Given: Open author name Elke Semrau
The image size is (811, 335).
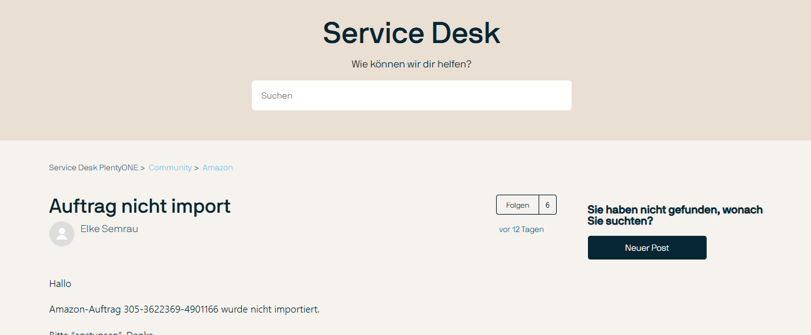Looking at the screenshot, I should [x=109, y=229].
